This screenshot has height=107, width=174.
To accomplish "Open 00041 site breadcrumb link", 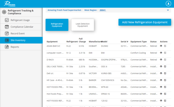I will [x=103, y=10].
